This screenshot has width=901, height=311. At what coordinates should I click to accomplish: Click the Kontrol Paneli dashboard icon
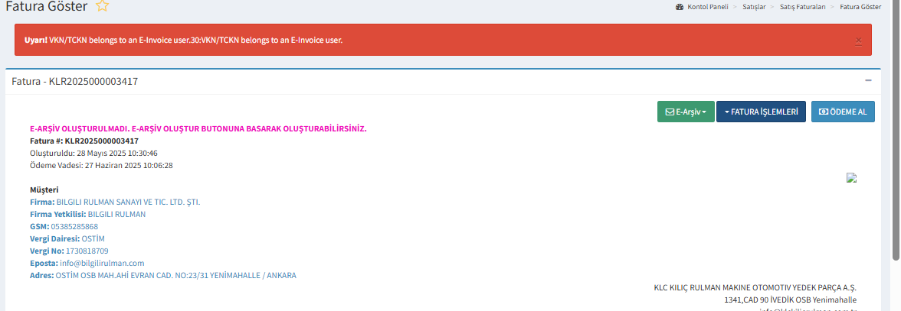pyautogui.click(x=680, y=7)
